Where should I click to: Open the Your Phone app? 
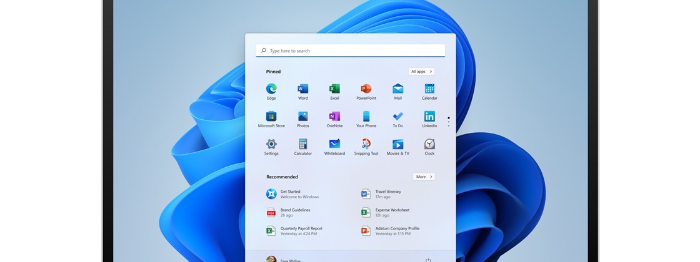click(x=366, y=119)
